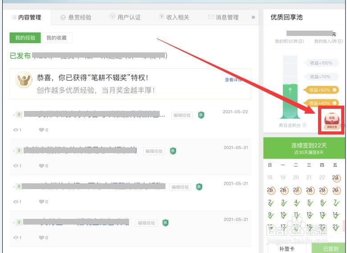Click the heart icon of the 2021-05-22 article
This screenshot has height=253, width=347.
pyautogui.click(x=41, y=130)
